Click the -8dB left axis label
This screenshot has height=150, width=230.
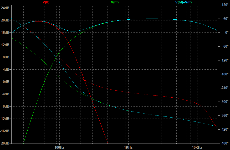6,106
